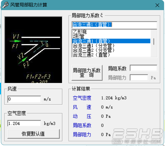Click the 局部阻力系数查询 button
The height and width of the screenshot is (146, 165).
coord(87,73)
